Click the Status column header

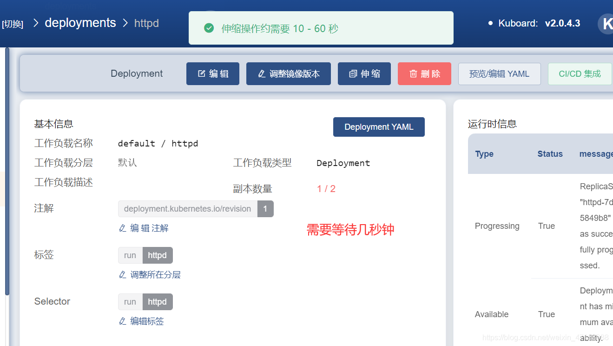coord(550,154)
